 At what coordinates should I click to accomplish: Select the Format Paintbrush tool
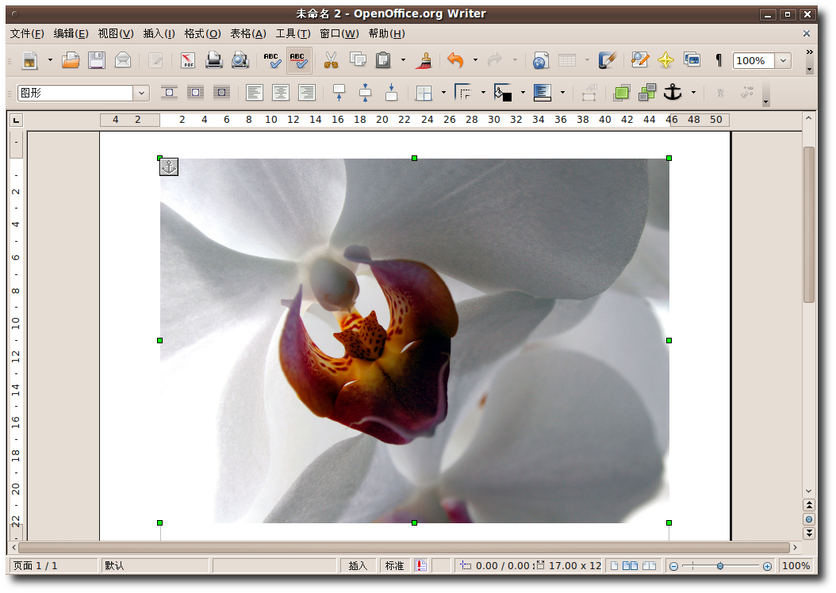pyautogui.click(x=424, y=60)
